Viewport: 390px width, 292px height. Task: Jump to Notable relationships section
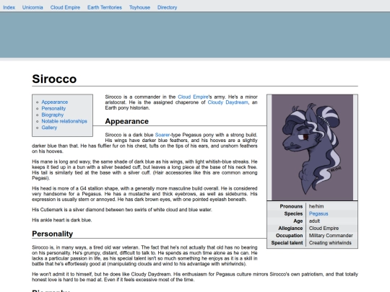coord(64,121)
